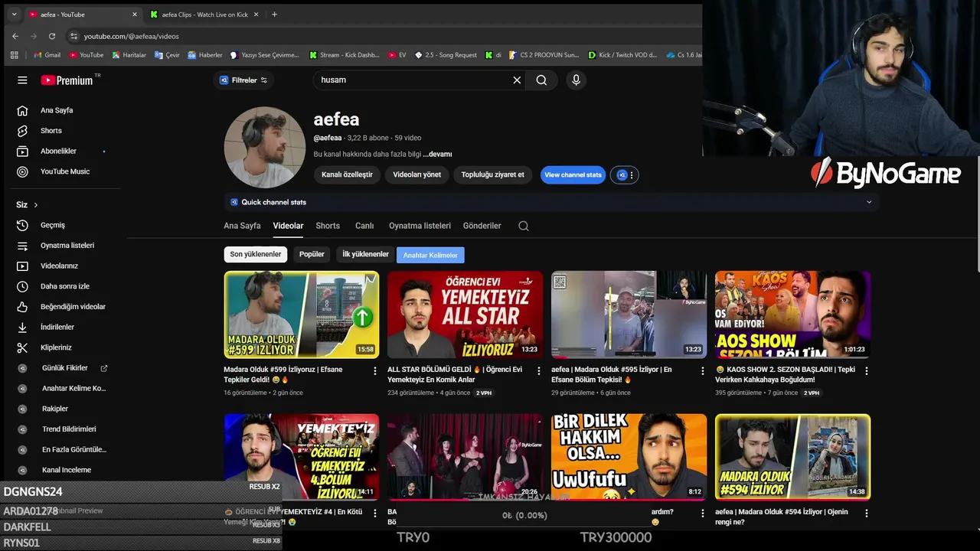This screenshot has width=980, height=551.
Task: Select the İlk yüklenenler sort chip
Action: click(x=365, y=254)
